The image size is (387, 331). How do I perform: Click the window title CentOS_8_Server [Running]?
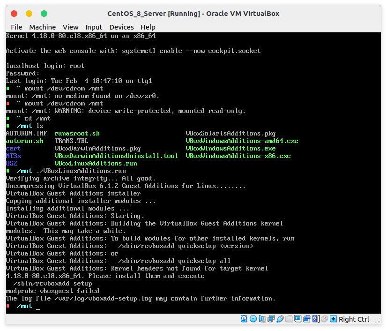pos(154,14)
